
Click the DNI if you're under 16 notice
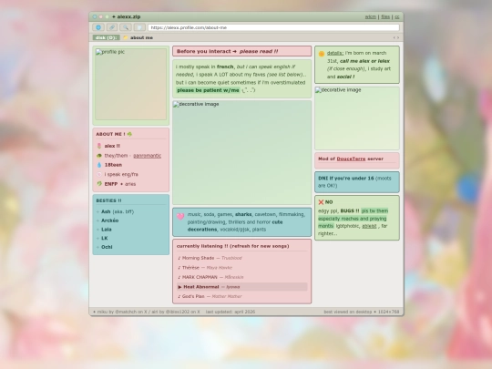(x=357, y=182)
